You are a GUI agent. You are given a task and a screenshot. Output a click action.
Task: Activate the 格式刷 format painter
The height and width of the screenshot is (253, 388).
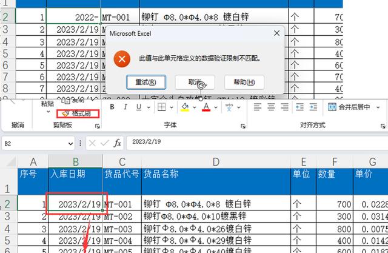78,113
